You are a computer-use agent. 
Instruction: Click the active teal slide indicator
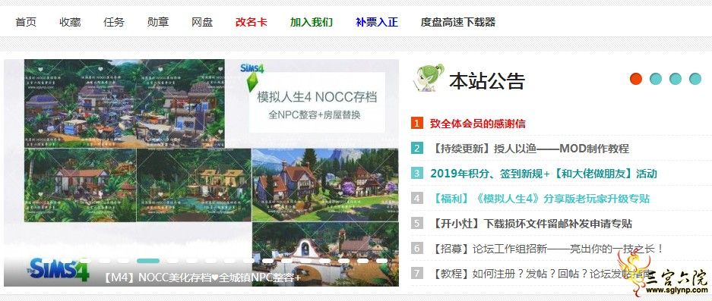(148, 261)
